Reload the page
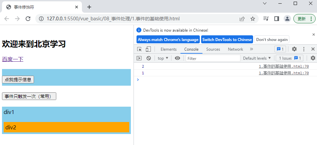Screen dimensions: 317x145 [x=28, y=19]
